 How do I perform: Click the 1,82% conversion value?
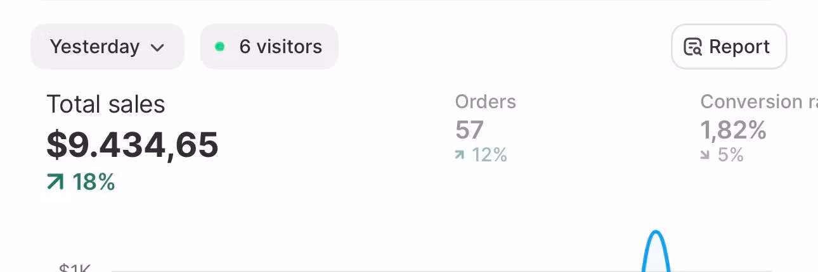[x=733, y=130]
